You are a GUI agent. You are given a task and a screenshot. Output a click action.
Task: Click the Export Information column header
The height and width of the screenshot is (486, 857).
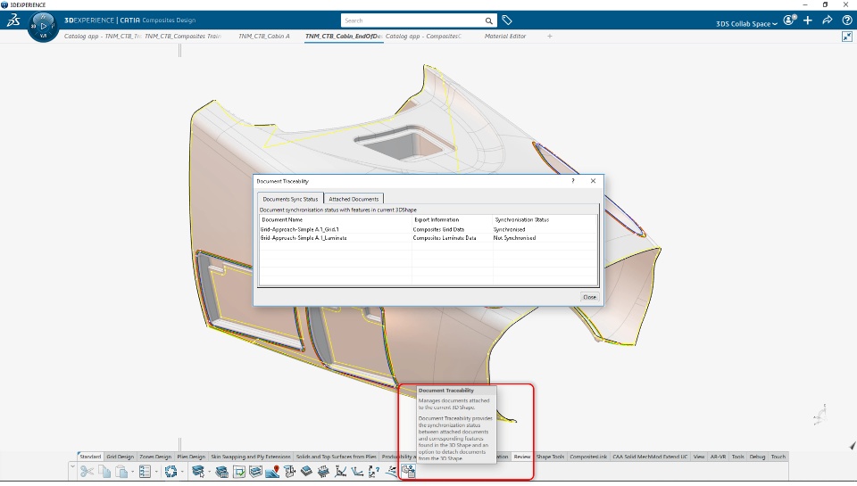click(437, 219)
